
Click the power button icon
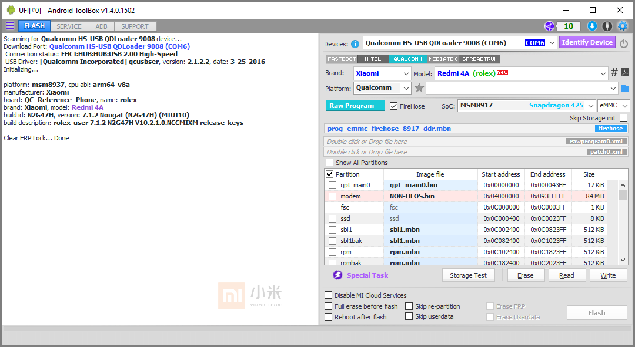(x=624, y=43)
